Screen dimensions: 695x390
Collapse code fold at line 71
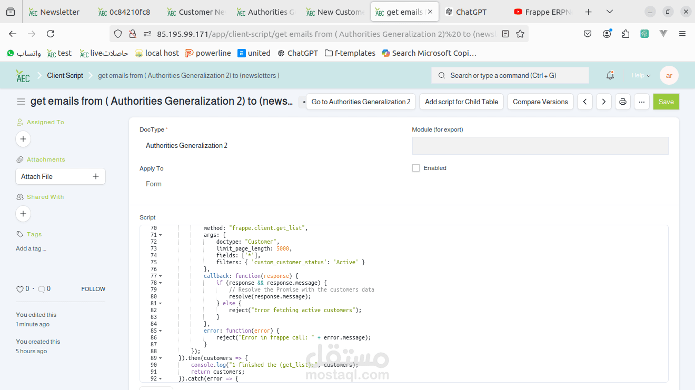point(160,235)
